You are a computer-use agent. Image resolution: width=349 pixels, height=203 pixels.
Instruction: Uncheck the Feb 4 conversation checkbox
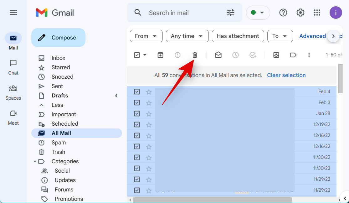tap(137, 91)
